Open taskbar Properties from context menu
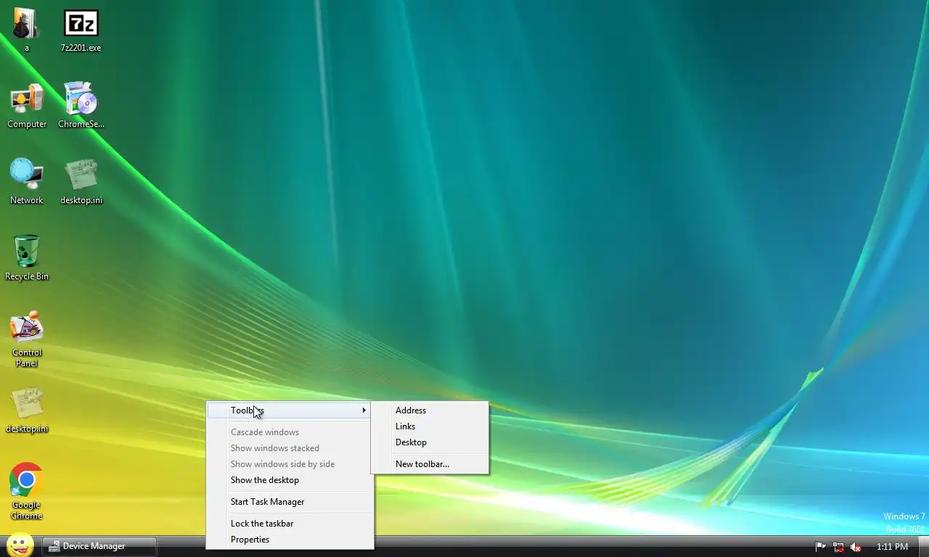 [290, 540]
